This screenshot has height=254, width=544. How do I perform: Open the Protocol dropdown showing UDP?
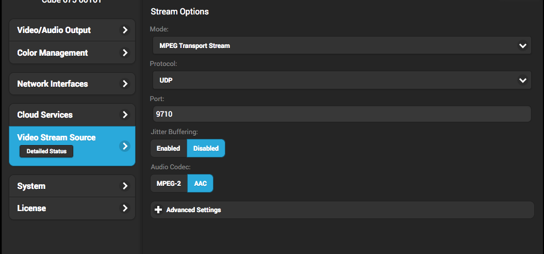[x=341, y=81]
